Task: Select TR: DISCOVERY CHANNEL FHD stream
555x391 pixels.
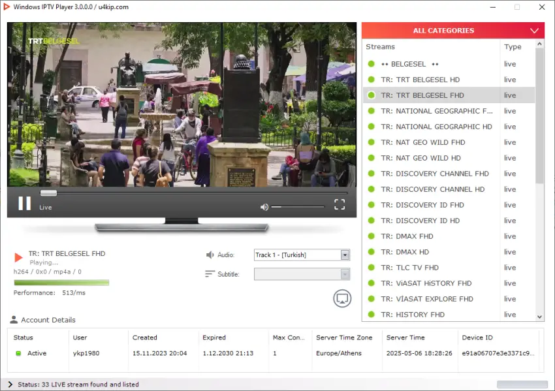Action: coord(449,174)
